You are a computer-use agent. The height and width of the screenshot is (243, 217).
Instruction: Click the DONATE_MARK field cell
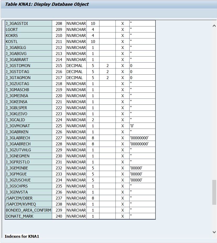click(29, 216)
